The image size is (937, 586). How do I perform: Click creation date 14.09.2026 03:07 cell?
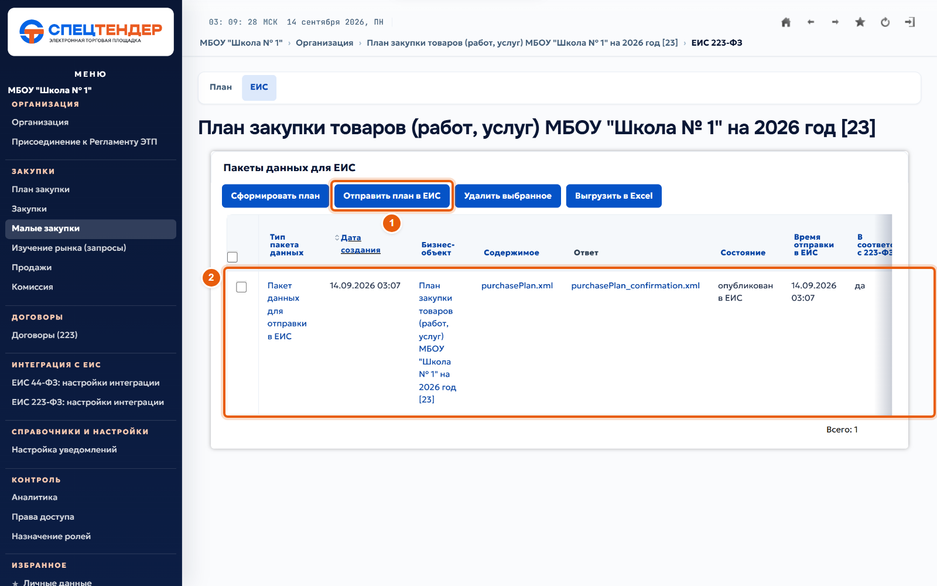click(x=365, y=285)
